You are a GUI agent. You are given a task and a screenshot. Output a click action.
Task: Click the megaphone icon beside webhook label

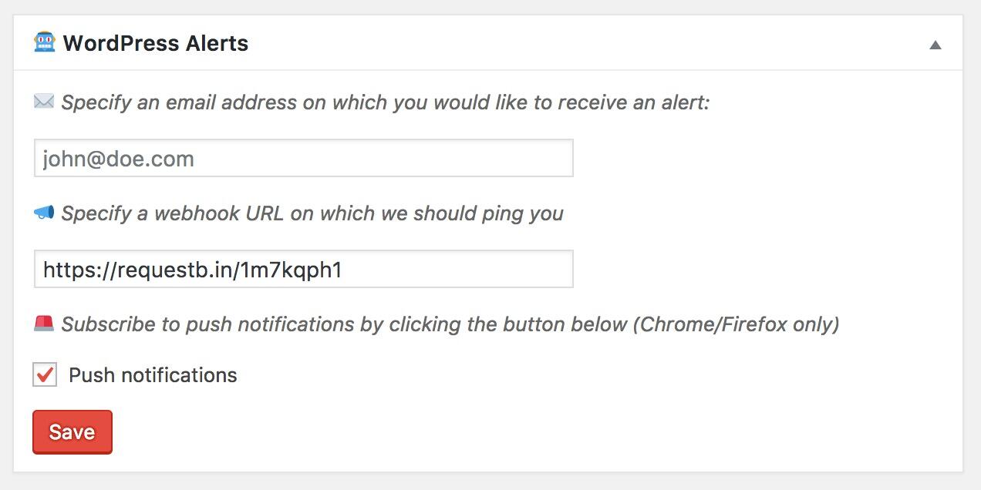point(44,213)
